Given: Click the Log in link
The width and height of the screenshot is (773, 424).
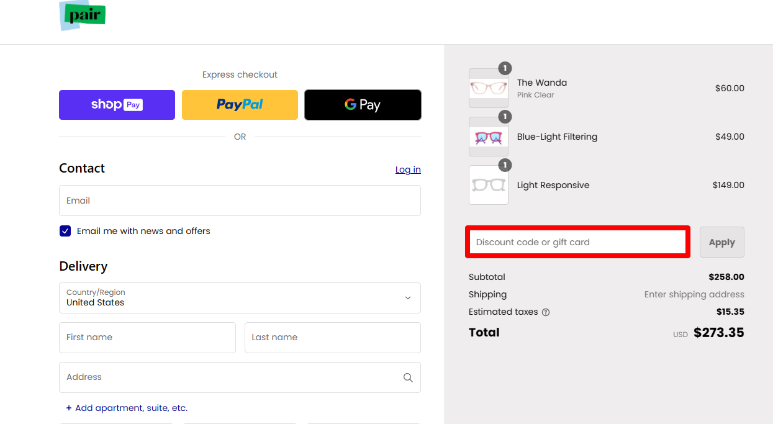Looking at the screenshot, I should 408,169.
